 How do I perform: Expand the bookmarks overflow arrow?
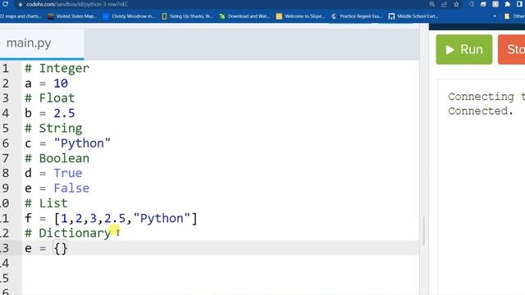pos(495,16)
